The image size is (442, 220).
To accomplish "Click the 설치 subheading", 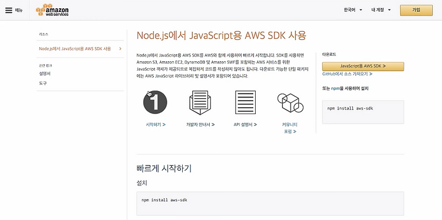I will click(x=142, y=183).
